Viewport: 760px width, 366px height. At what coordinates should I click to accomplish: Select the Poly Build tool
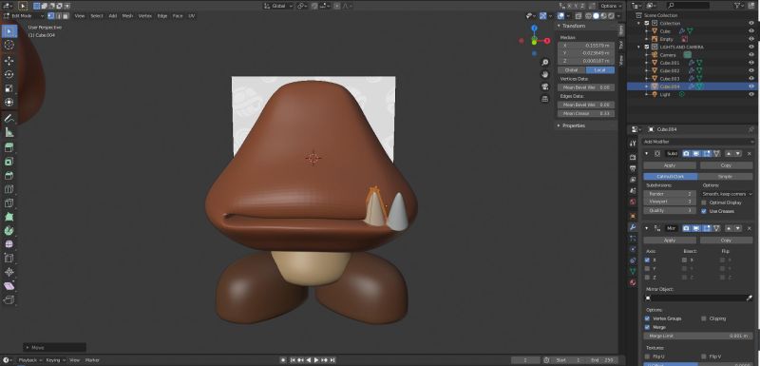point(9,217)
